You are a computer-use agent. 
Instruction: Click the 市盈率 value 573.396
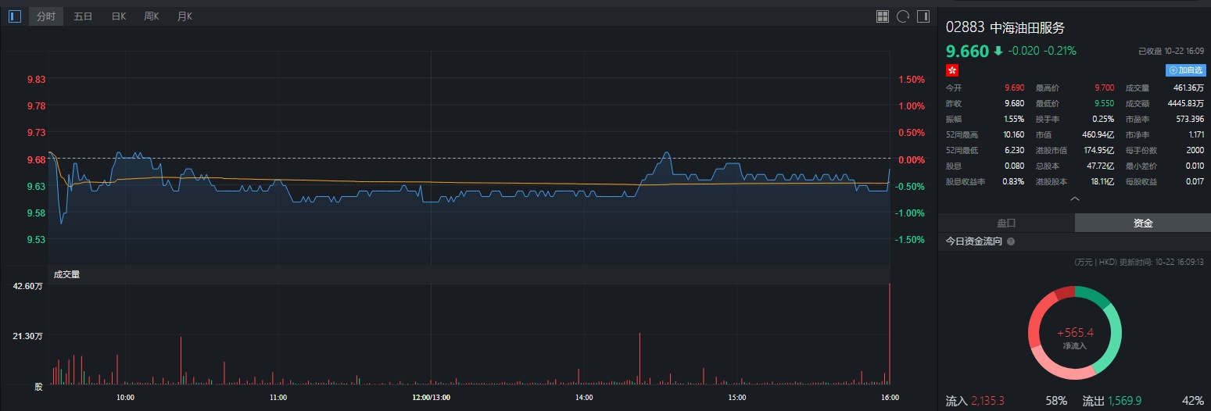(x=1191, y=120)
